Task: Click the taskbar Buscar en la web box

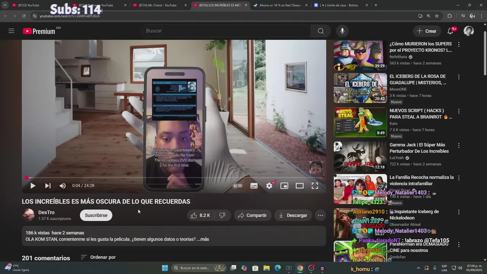Action: pos(199,268)
